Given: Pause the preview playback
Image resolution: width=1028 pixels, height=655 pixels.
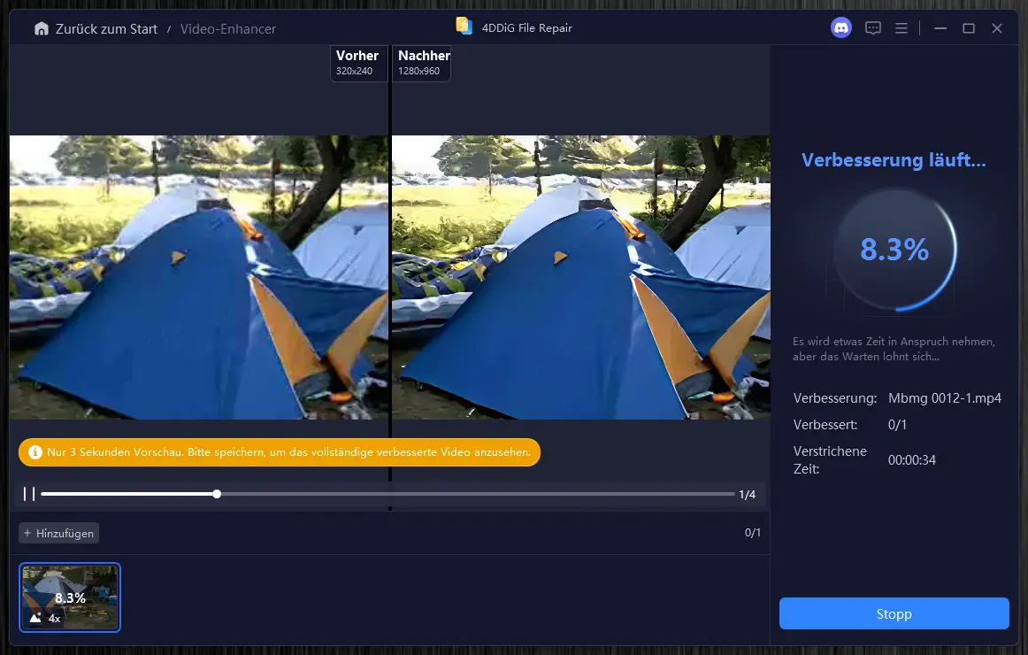Looking at the screenshot, I should [x=29, y=494].
